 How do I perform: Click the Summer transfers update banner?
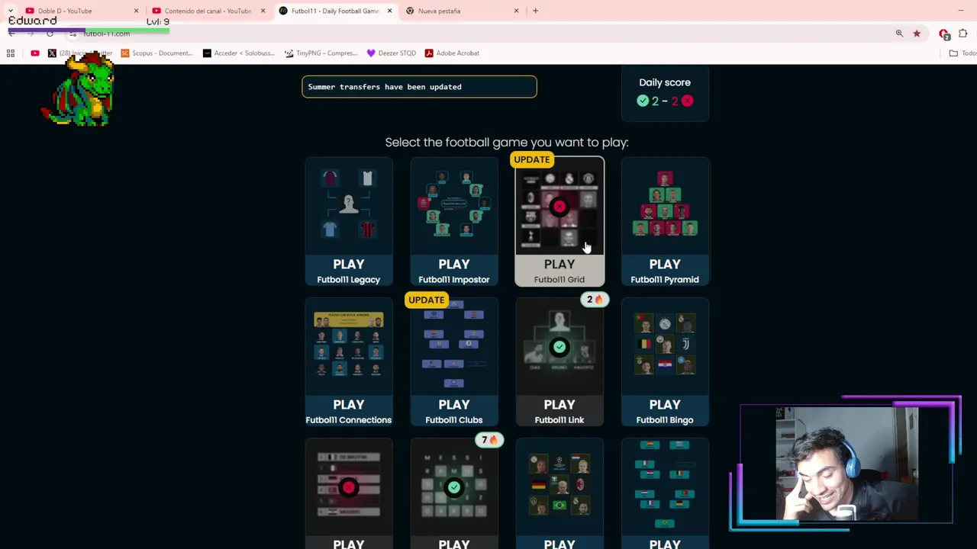419,87
